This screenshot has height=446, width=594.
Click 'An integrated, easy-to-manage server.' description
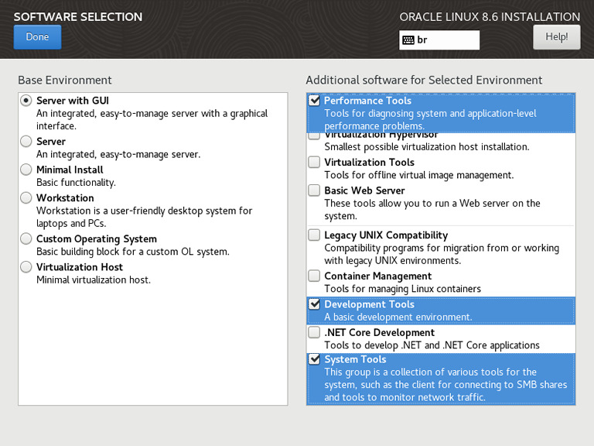pyautogui.click(x=118, y=154)
